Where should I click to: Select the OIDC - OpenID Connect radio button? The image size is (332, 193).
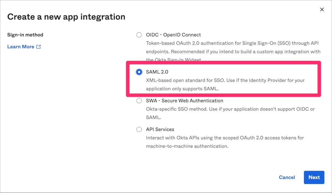point(139,35)
